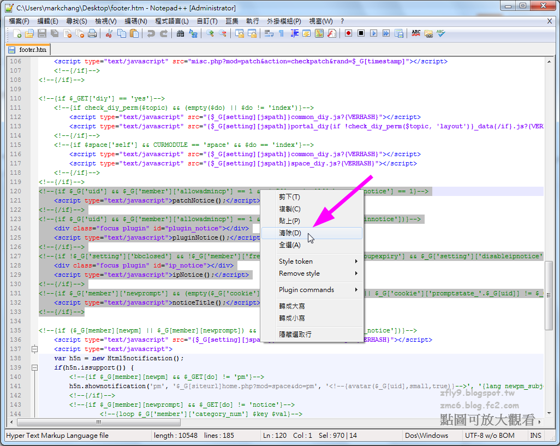This screenshot has width=560, height=446.
Task: Toggle show all characters pilcrow icon
Action: [282, 33]
